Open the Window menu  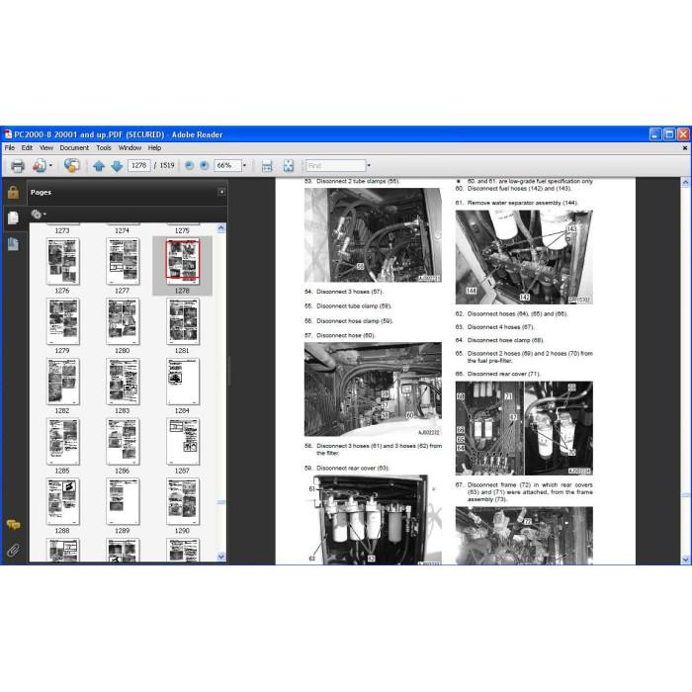coord(130,148)
